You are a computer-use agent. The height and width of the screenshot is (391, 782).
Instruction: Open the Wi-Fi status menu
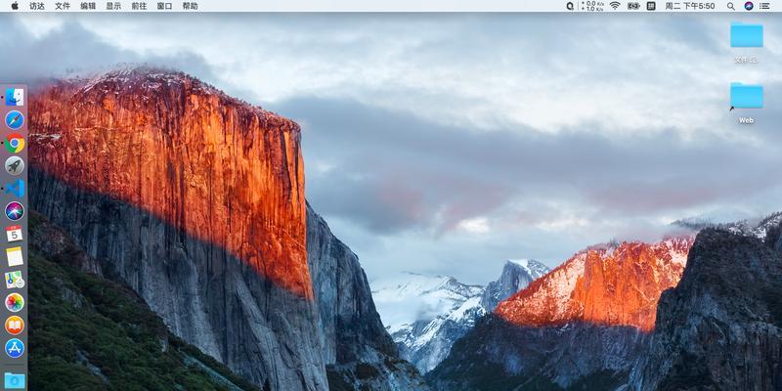click(615, 6)
